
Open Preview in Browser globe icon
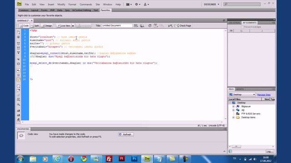pyautogui.click(x=142, y=26)
